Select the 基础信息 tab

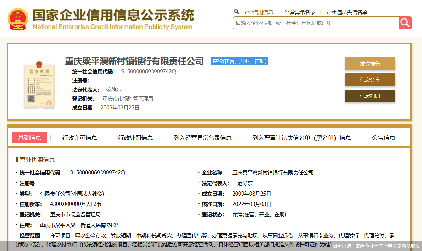30,138
